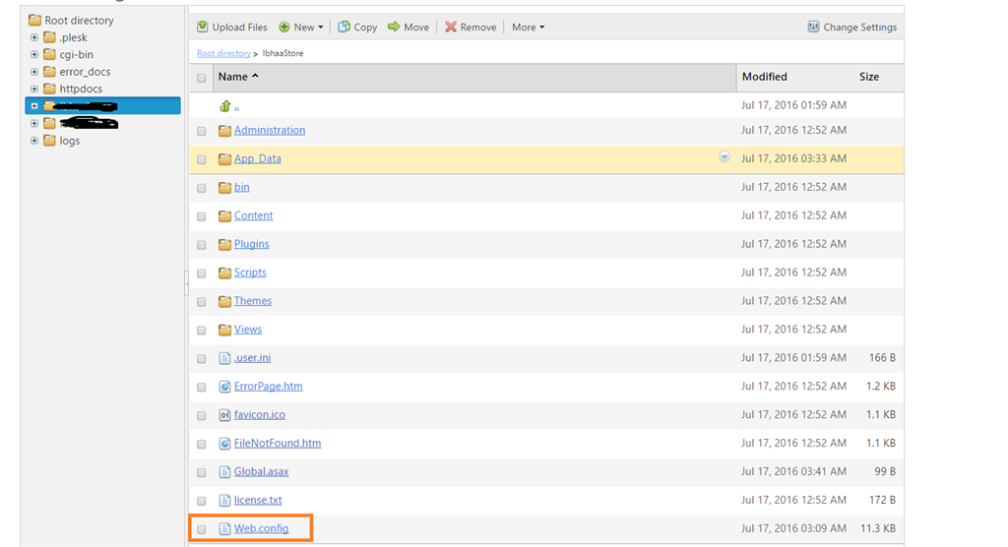Click the 172 B size of license.txt

[x=883, y=500]
